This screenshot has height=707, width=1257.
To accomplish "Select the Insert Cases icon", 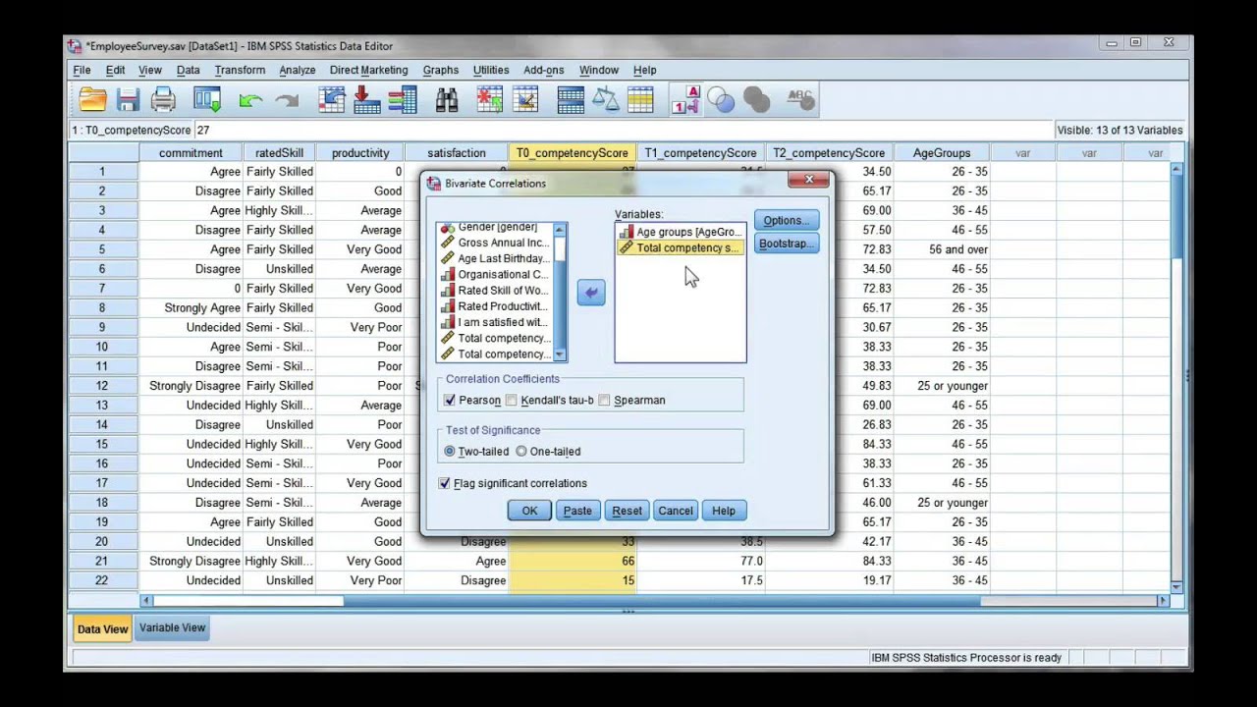I will [490, 99].
